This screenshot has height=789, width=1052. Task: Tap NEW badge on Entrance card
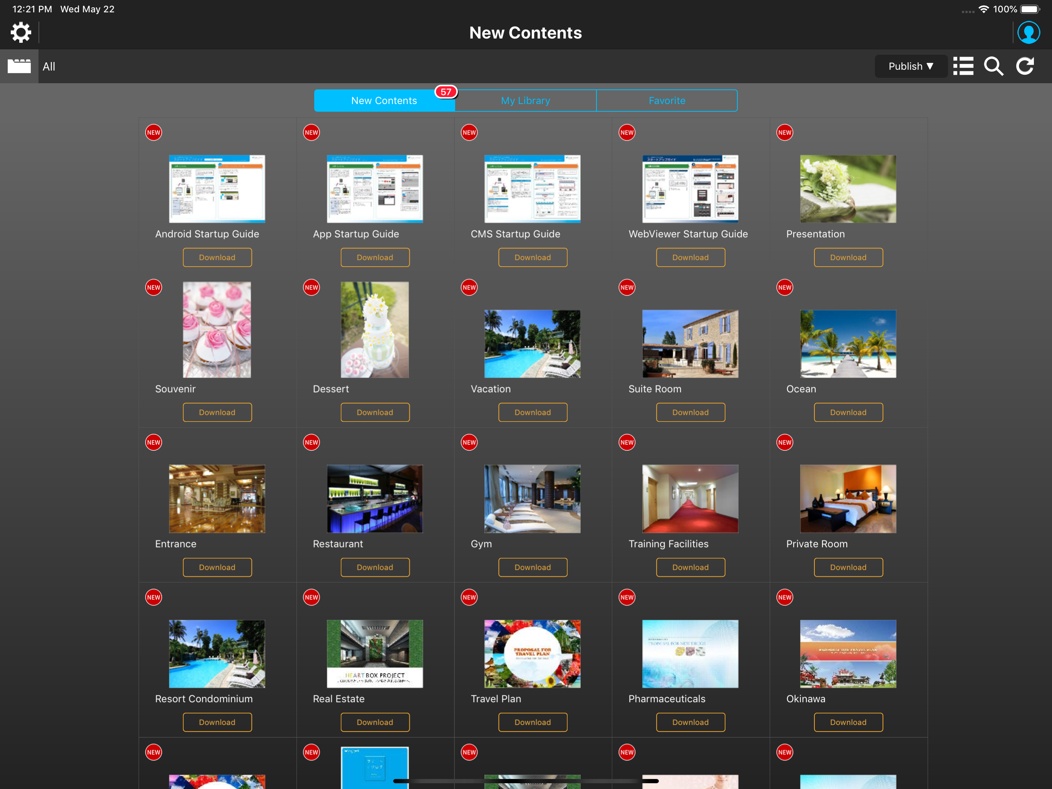point(153,442)
